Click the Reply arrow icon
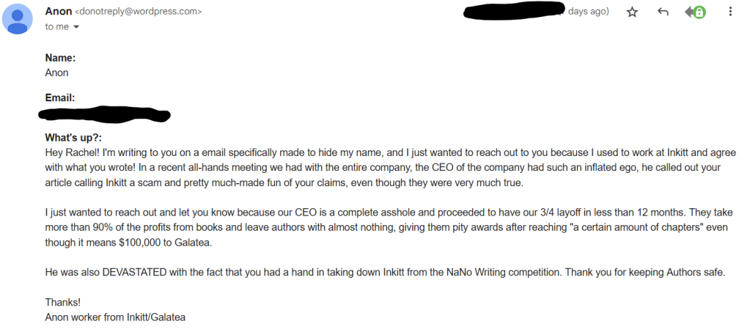750x332 pixels. [x=663, y=12]
